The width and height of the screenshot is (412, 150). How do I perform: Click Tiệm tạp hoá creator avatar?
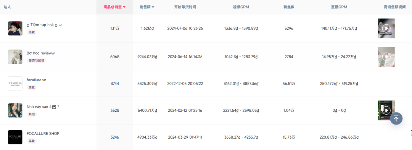coord(15,28)
